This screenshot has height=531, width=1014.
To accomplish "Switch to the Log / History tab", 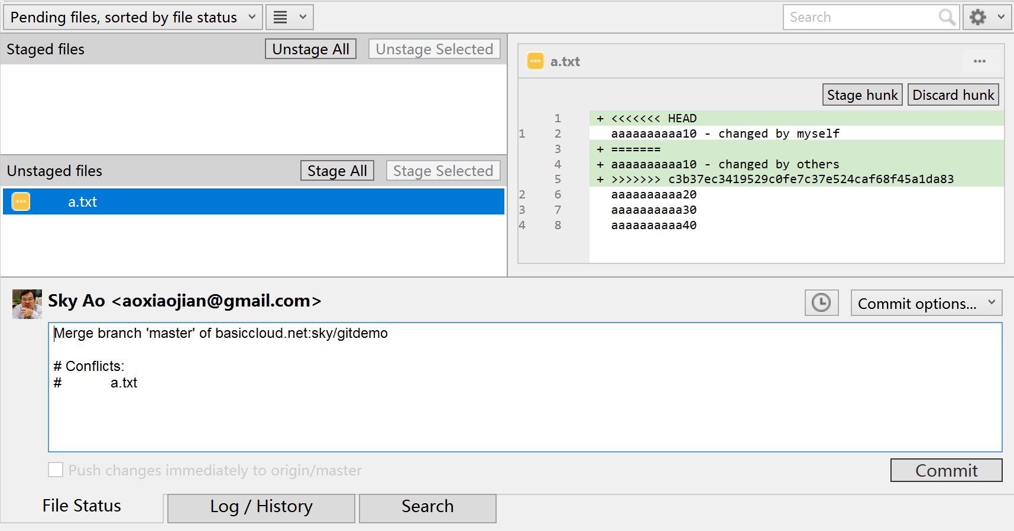I will (261, 507).
